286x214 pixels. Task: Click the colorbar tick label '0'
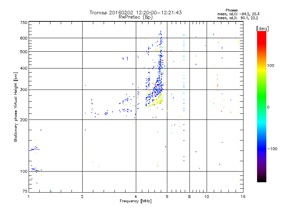point(268,107)
